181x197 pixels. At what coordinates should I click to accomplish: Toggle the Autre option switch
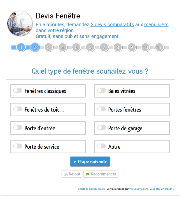tap(101, 146)
